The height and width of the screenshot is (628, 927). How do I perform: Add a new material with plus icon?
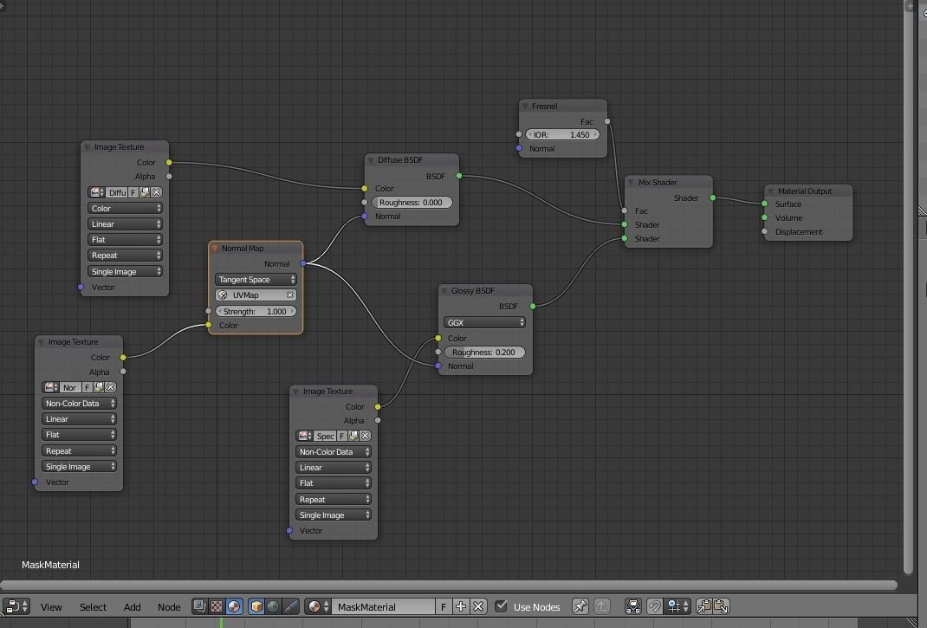[461, 606]
